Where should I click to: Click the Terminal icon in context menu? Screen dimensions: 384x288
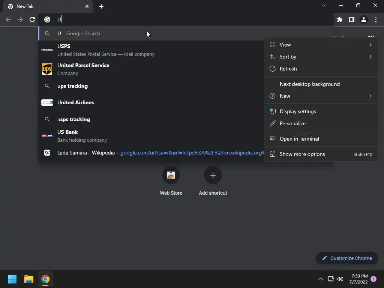point(273,139)
